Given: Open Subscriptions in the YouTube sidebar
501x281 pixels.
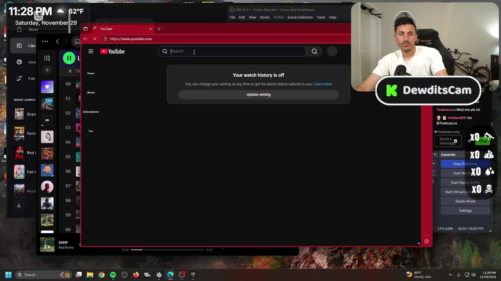Looking at the screenshot, I should [91, 112].
